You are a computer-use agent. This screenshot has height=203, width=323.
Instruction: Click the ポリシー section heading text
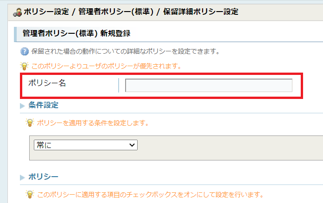click(43, 177)
